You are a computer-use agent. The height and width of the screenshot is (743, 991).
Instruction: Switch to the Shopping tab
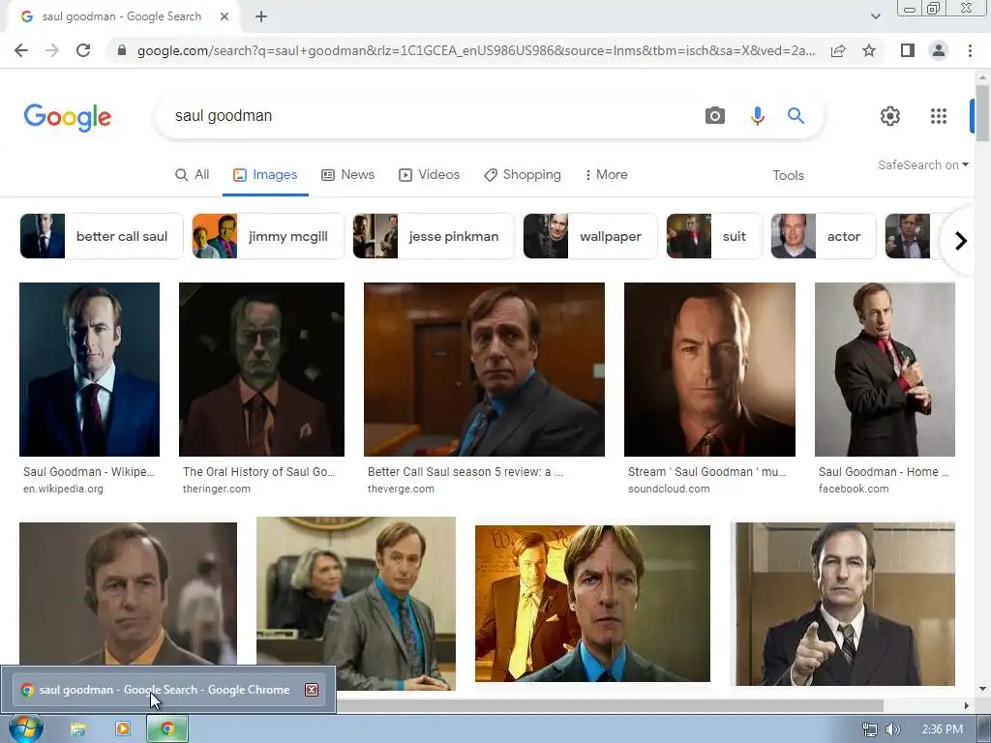coord(522,174)
